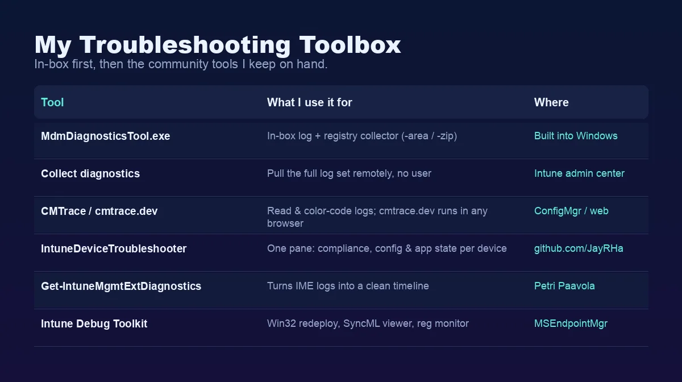Select the IntuneDeviceTroubleshooter tool name
The image size is (682, 382).
(x=114, y=249)
